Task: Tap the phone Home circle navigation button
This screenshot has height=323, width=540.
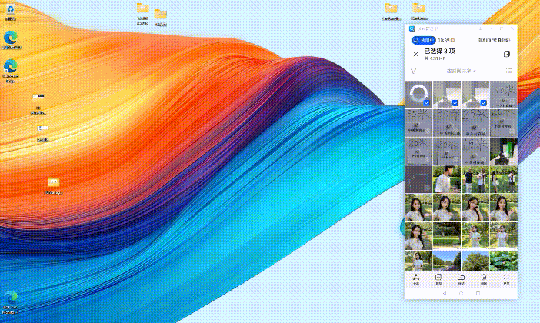Action: click(x=461, y=293)
